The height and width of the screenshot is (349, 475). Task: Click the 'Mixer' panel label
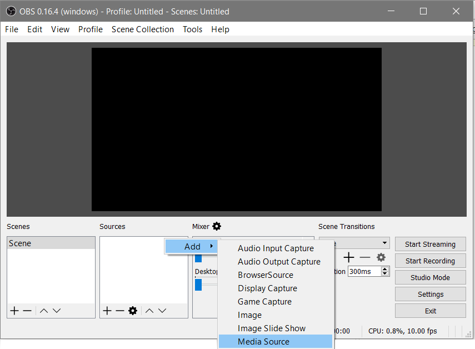pyautogui.click(x=201, y=227)
